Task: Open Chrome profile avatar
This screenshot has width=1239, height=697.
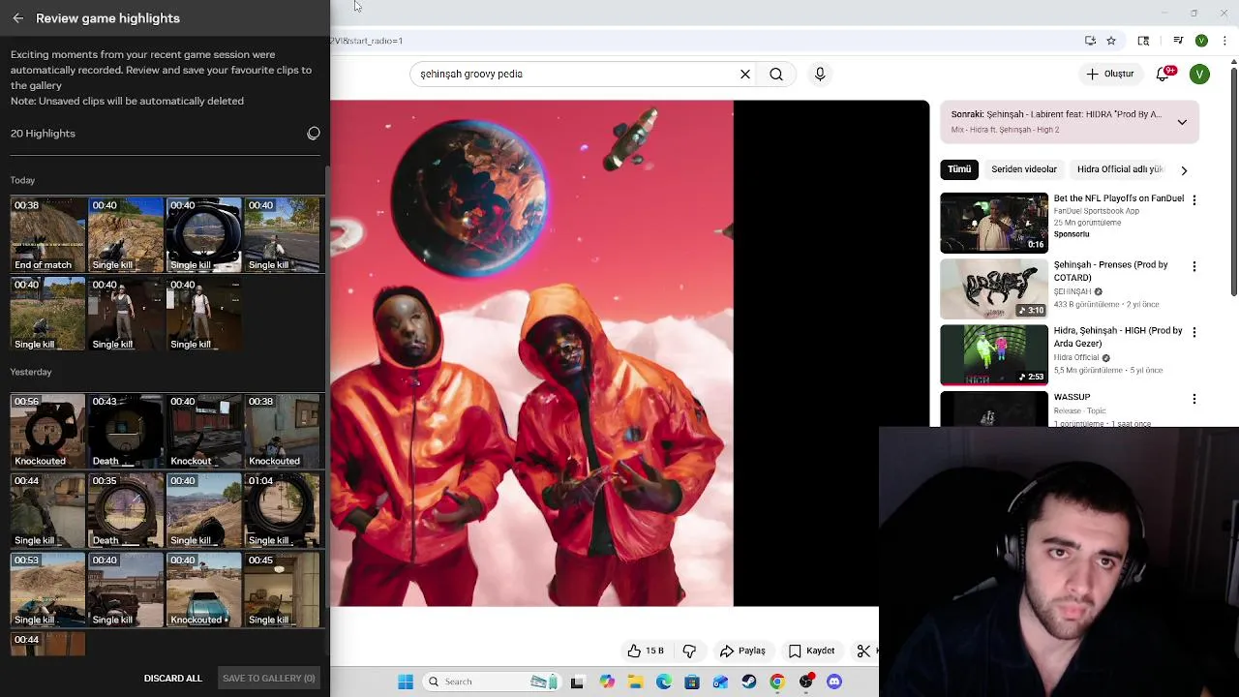Action: coord(1201,41)
